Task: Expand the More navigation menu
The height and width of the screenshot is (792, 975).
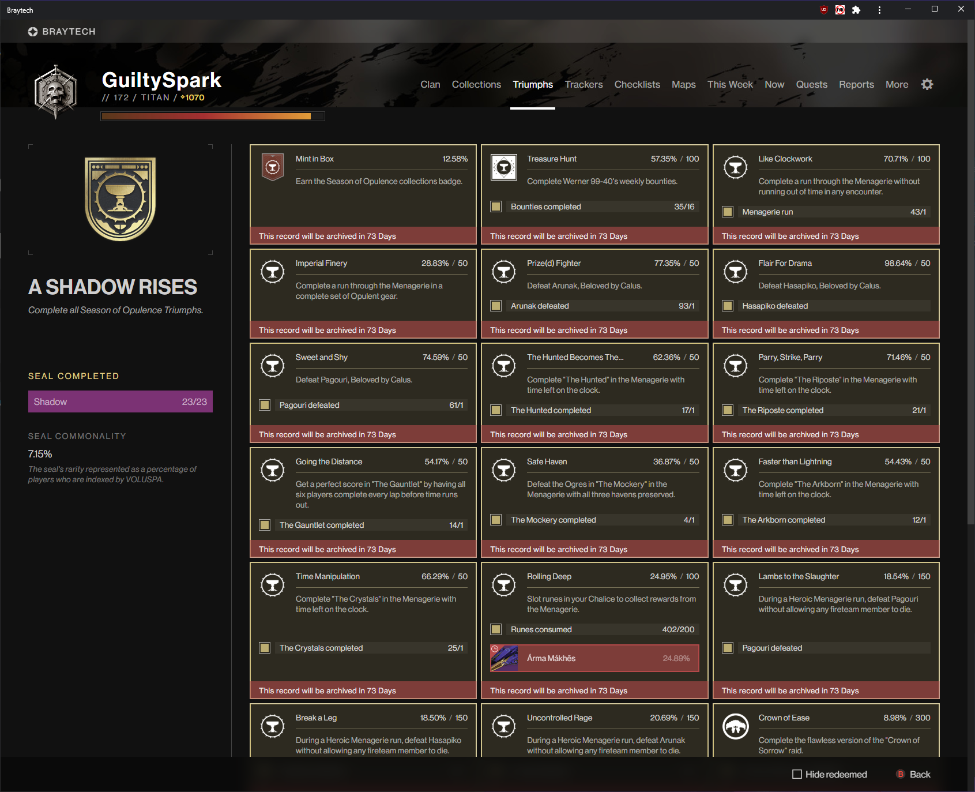Action: point(897,84)
